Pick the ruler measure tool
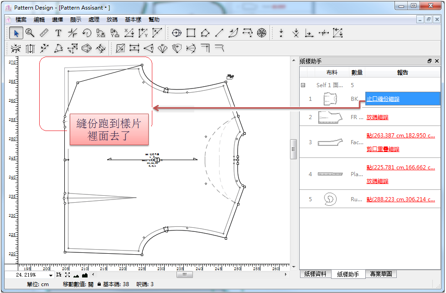The image size is (446, 293). pyautogui.click(x=44, y=33)
